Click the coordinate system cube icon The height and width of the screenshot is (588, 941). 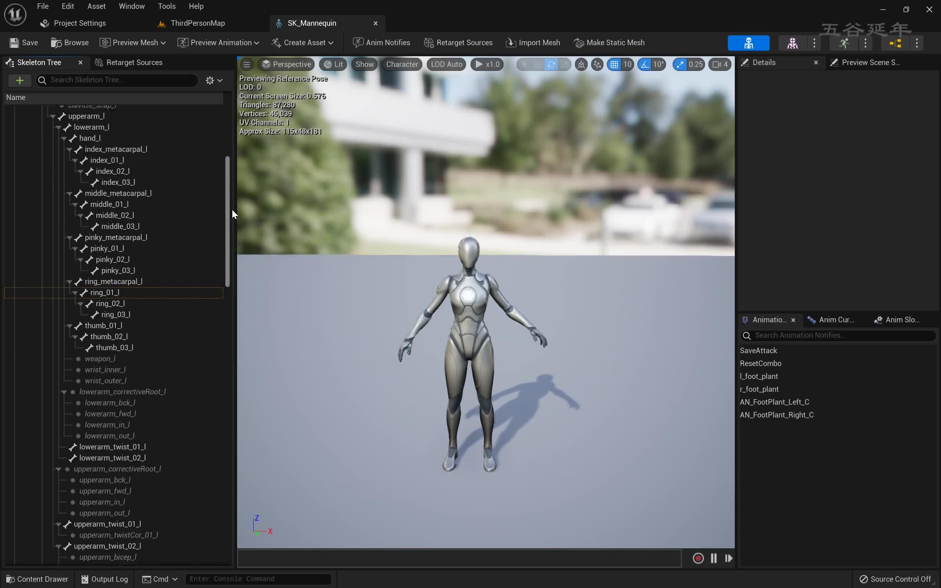coord(581,65)
